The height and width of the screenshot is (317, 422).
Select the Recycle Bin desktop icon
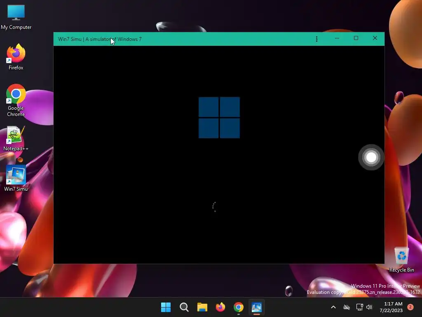click(401, 260)
